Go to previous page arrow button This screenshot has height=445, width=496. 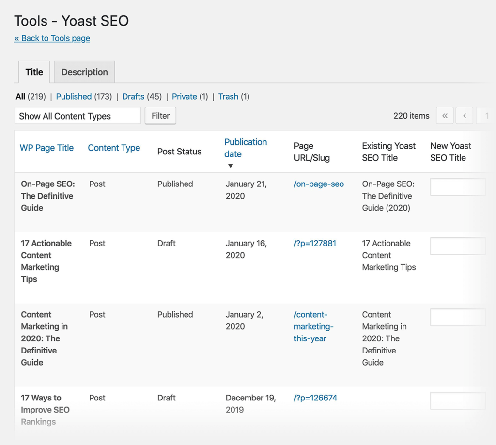[x=465, y=116]
